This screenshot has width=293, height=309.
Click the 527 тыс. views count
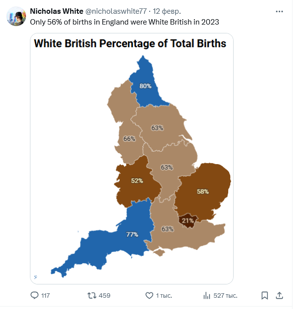click(x=225, y=296)
